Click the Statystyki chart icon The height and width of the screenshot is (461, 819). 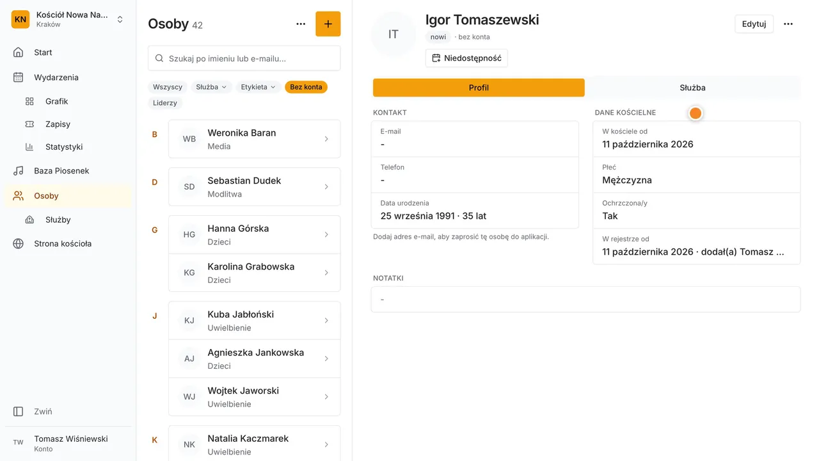tap(29, 147)
